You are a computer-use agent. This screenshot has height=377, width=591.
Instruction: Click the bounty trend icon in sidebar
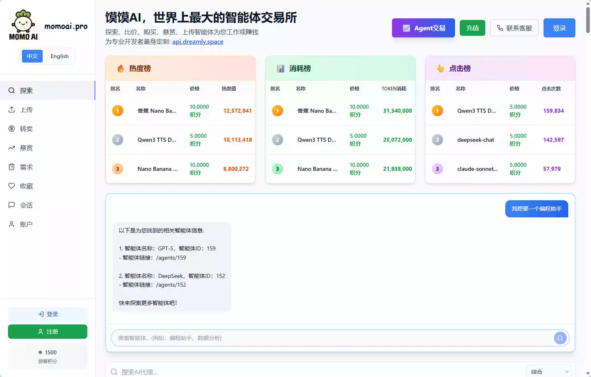click(x=12, y=148)
